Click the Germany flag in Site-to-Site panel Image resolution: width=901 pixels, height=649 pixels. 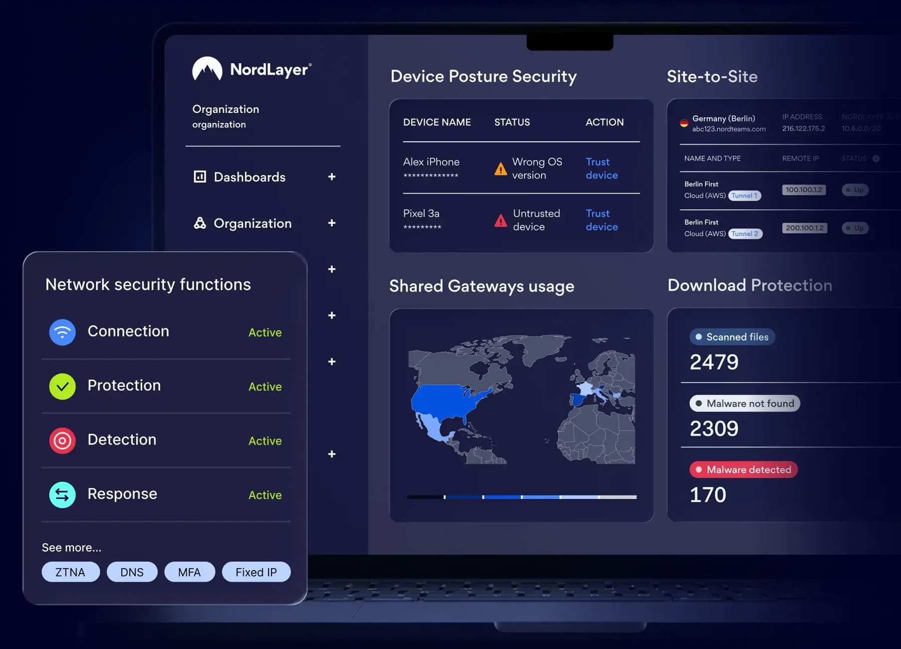[x=683, y=122]
